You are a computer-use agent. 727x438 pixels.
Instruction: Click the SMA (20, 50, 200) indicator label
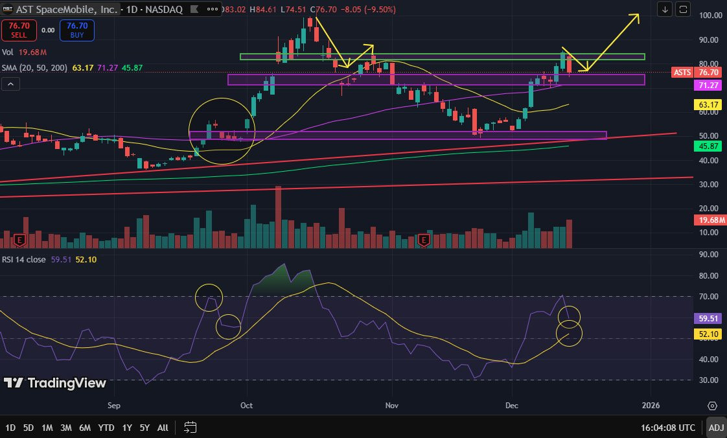(x=34, y=67)
